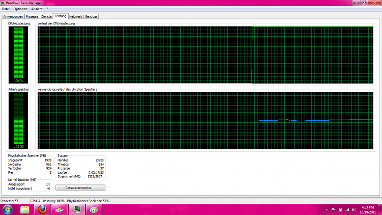Screen dimensions: 382x215
Task: Click the Show desktop strip
Action: 380,209
